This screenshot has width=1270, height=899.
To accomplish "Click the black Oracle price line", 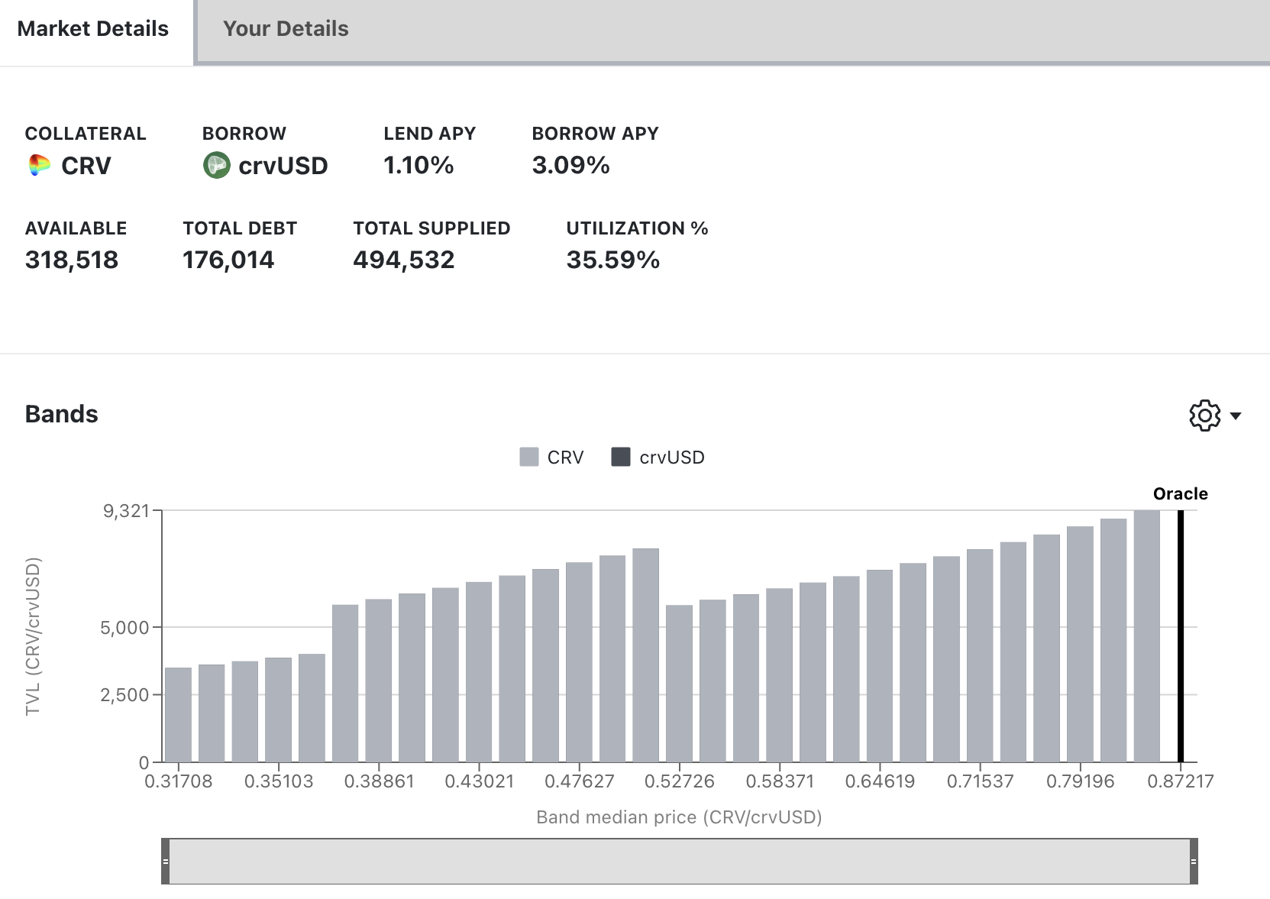I will coord(1180,634).
